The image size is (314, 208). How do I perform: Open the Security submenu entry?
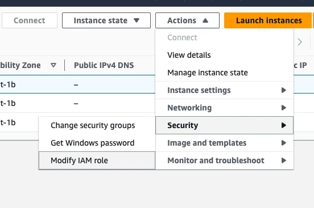(x=224, y=125)
